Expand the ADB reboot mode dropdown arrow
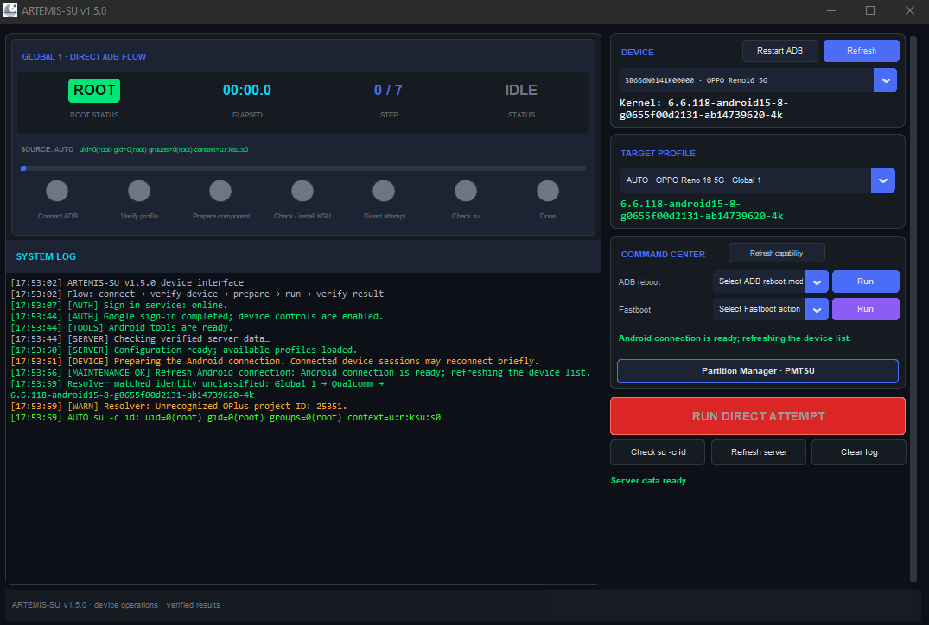Screen dimensions: 929x625 pos(817,281)
